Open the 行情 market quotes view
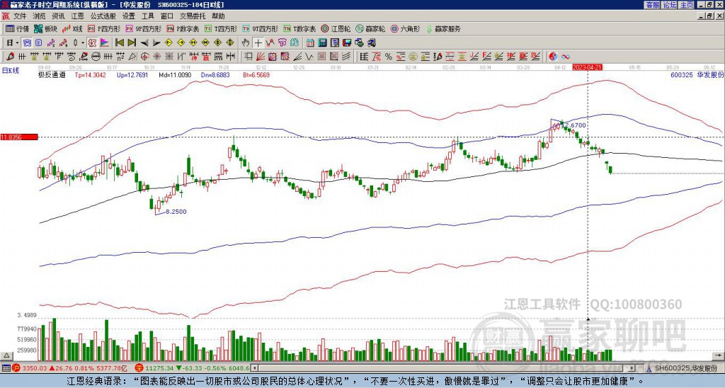 point(17,29)
